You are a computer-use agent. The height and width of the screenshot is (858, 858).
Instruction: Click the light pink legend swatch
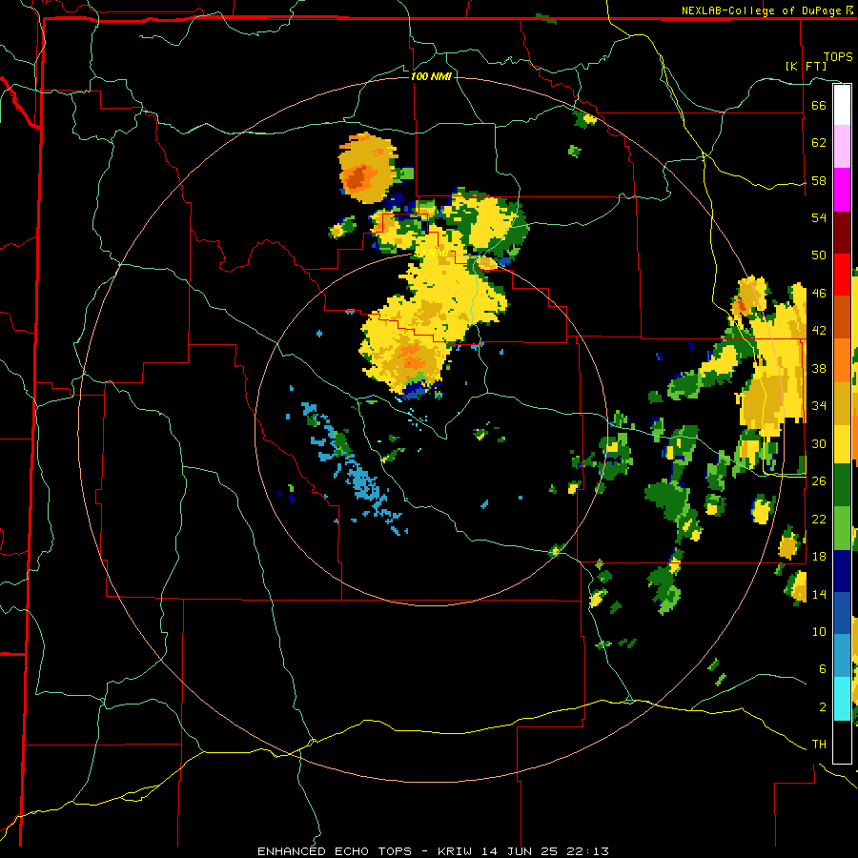[842, 146]
